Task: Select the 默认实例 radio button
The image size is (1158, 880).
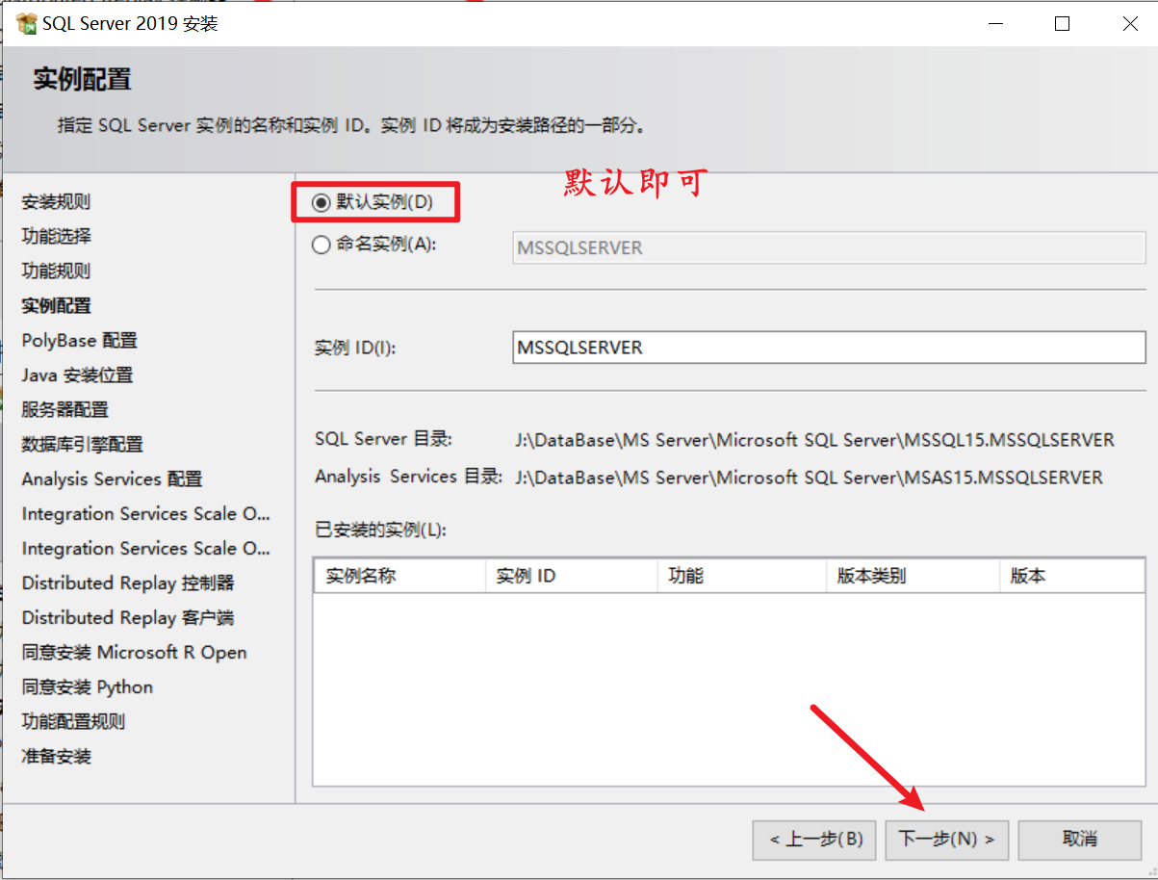Action: (322, 202)
